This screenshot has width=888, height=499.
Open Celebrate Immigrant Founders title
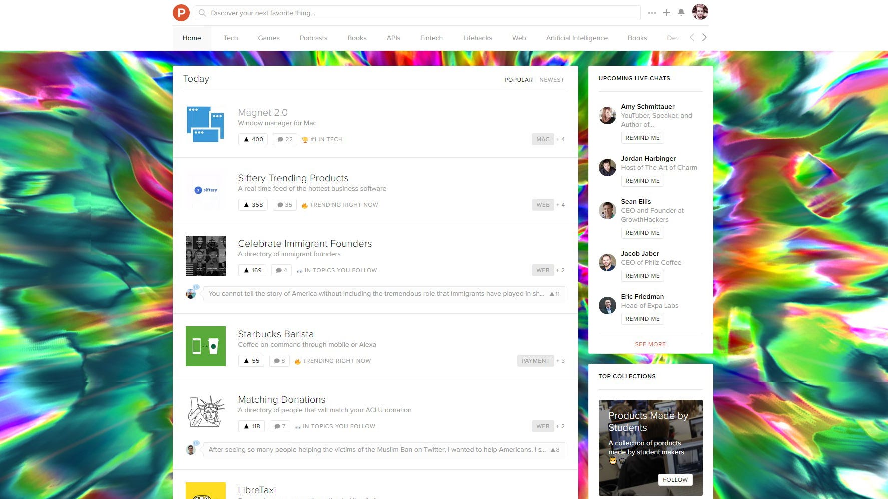coord(305,244)
